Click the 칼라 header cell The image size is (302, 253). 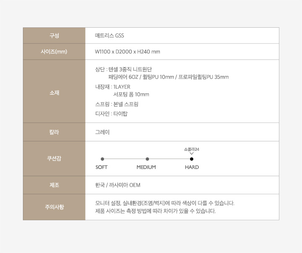coord(54,132)
